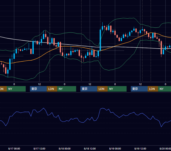
Task: Click the 8/19 12:00 date label
Action: pos(140,148)
